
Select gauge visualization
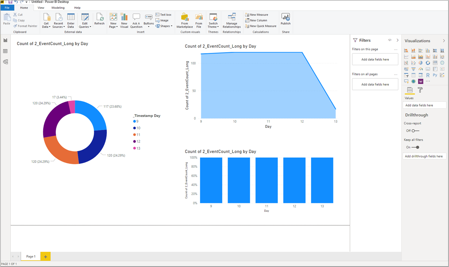pyautogui.click(x=421, y=69)
